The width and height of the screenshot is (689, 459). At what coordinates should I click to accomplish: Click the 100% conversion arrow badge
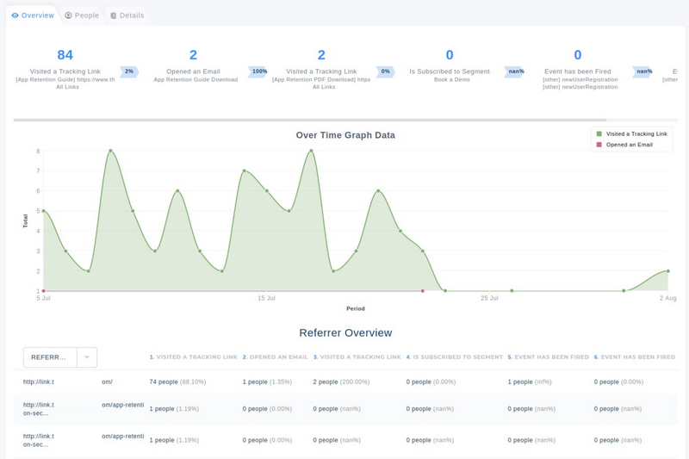click(x=258, y=71)
